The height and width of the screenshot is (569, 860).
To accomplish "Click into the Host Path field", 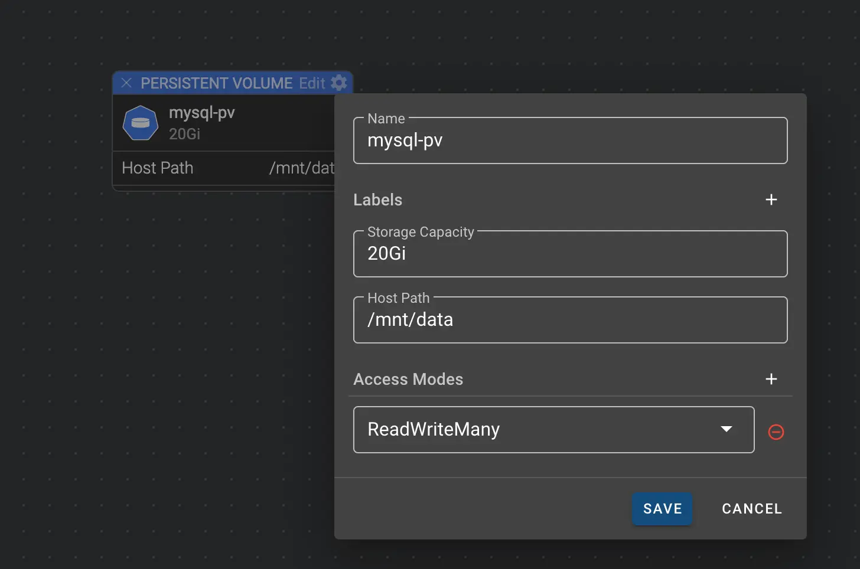I will click(571, 320).
